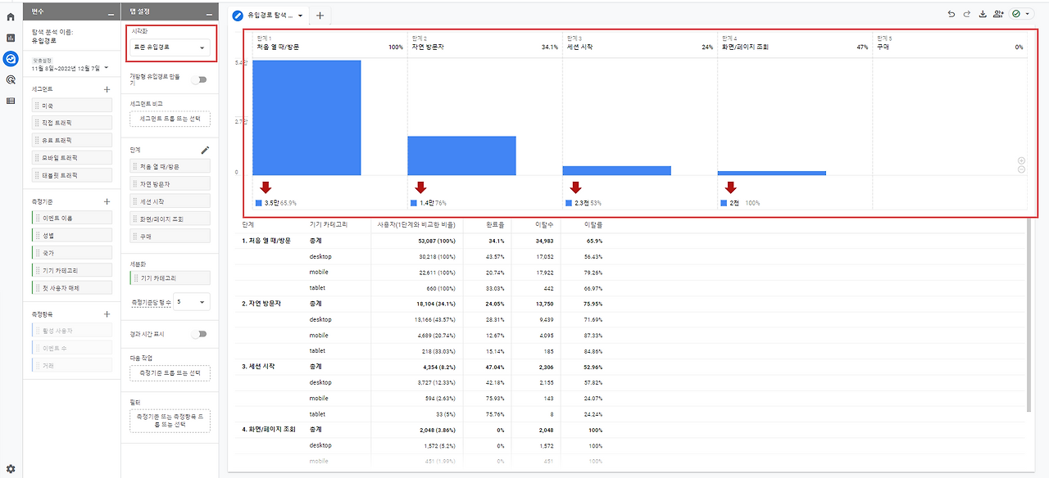The height and width of the screenshot is (478, 1049).
Task: Add a new 측정기준 with plus icon
Action: (x=107, y=201)
